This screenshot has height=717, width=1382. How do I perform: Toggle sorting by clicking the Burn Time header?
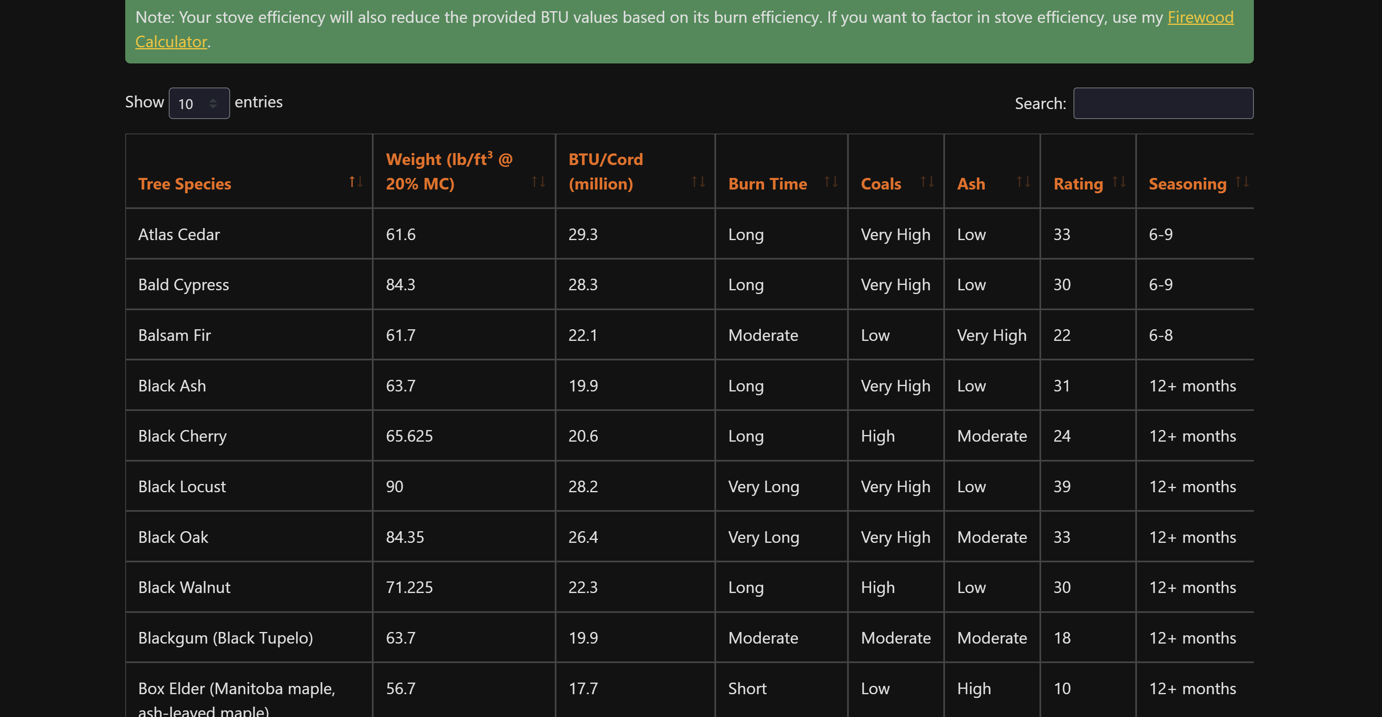[767, 184]
